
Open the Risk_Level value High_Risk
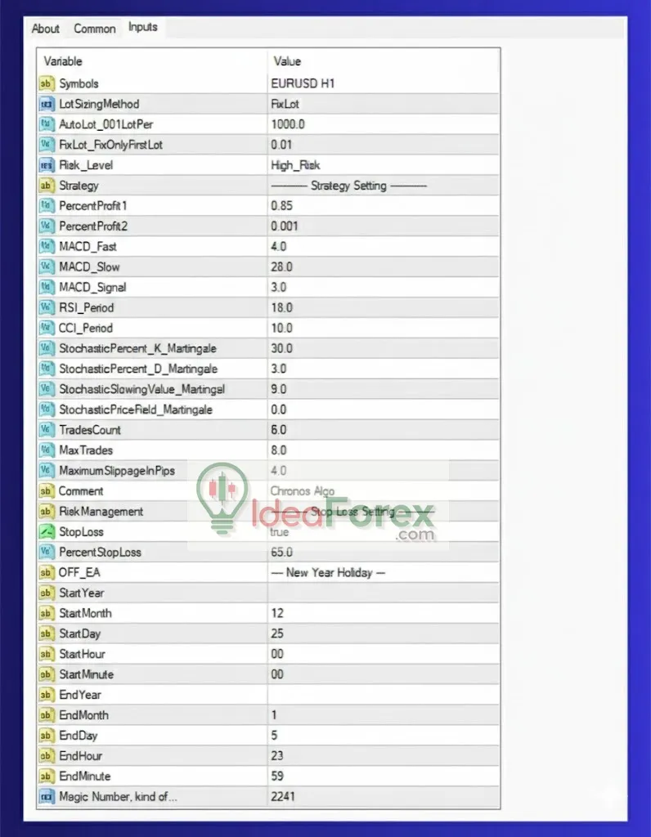click(295, 165)
